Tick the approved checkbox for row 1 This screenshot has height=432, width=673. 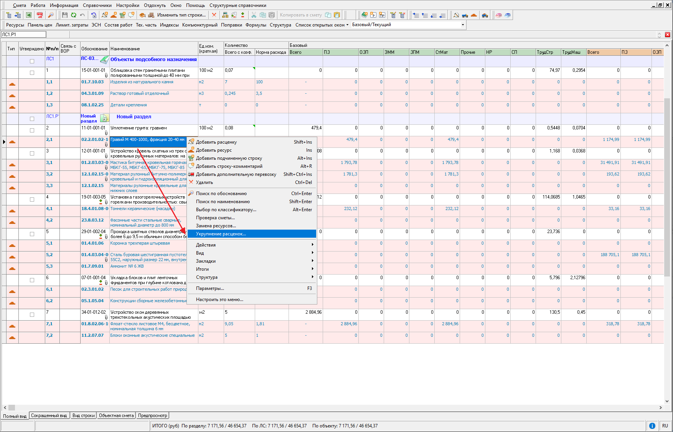click(32, 73)
